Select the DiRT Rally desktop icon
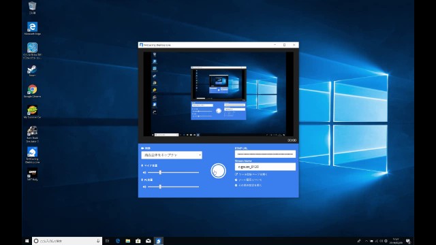 pyautogui.click(x=32, y=175)
